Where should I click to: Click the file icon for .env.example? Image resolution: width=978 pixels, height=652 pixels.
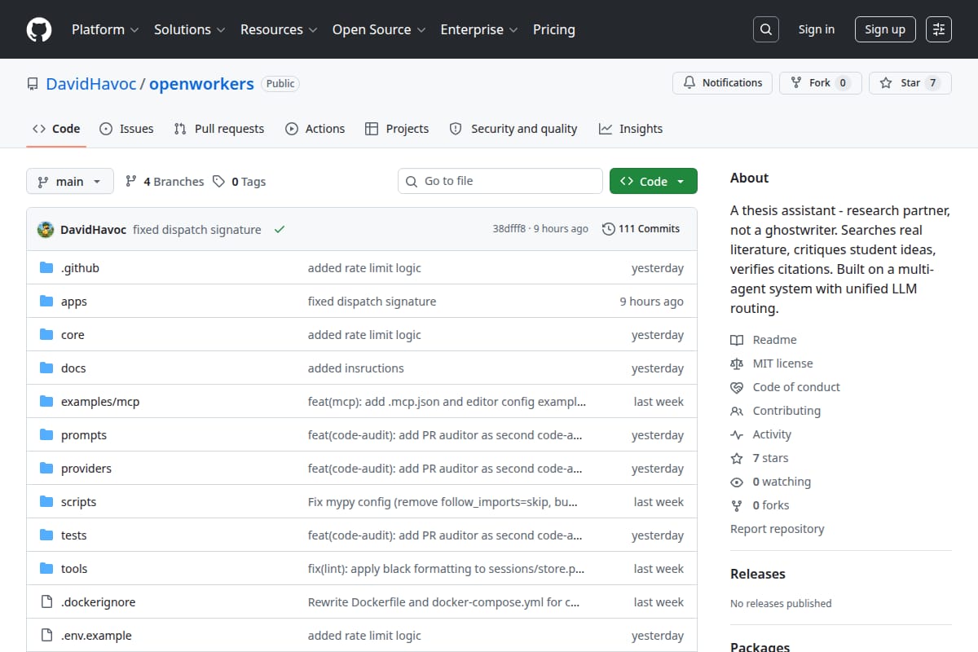click(46, 636)
